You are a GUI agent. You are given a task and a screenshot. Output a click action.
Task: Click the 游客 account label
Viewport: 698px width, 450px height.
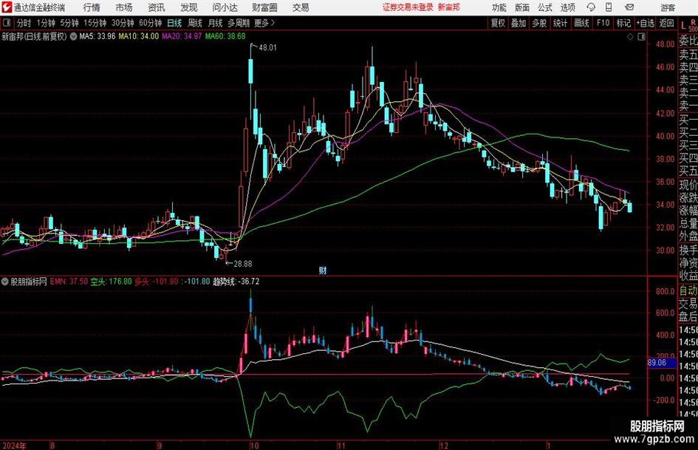(x=668, y=7)
